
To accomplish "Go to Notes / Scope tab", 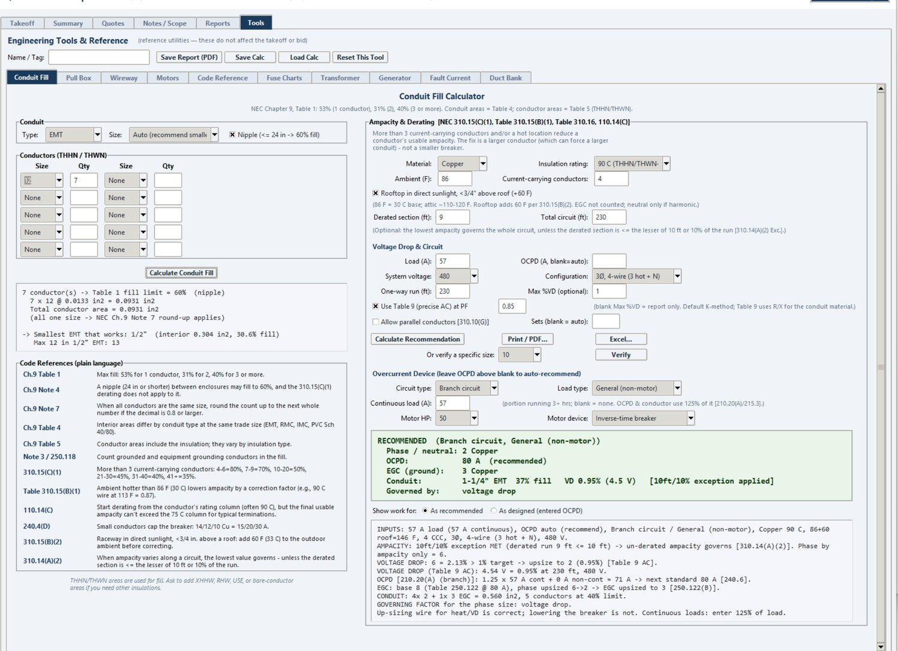I will pos(165,23).
